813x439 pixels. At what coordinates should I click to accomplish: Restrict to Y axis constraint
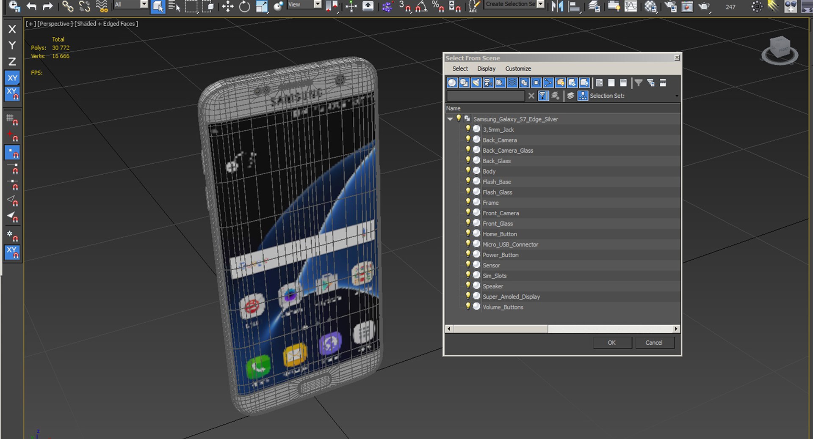[12, 45]
